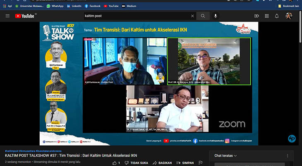The width and height of the screenshot is (302, 166).
Task: Open the account avatar menu
Action: [289, 16]
